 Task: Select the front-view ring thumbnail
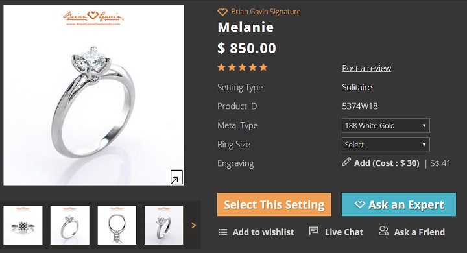pyautogui.click(x=23, y=225)
